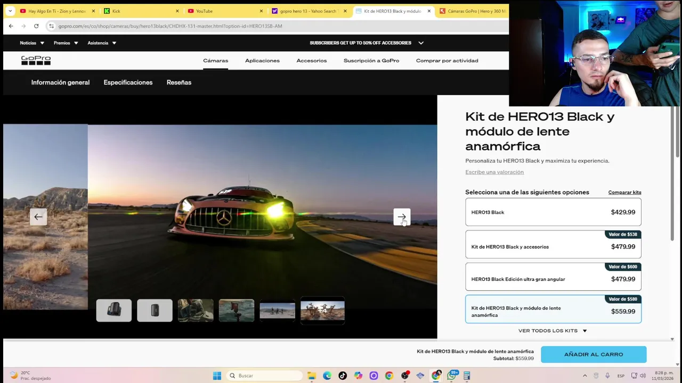Go to Información general section

tap(60, 82)
